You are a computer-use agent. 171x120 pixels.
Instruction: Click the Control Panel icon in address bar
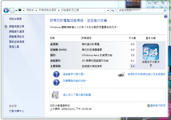coord(20,10)
